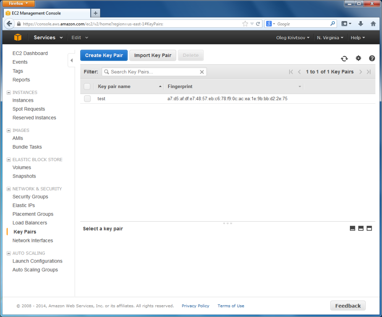Maximize the details pane layout

tap(369, 228)
